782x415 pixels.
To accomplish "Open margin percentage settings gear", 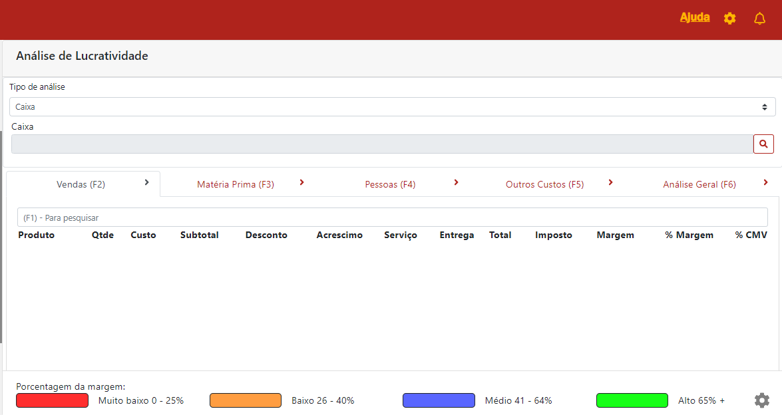I will click(x=761, y=400).
